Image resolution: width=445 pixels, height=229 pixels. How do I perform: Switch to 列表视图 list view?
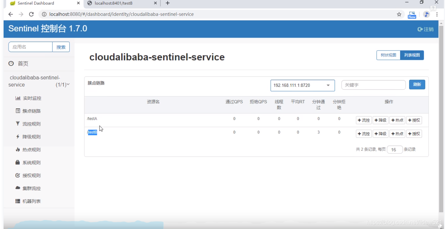point(412,55)
